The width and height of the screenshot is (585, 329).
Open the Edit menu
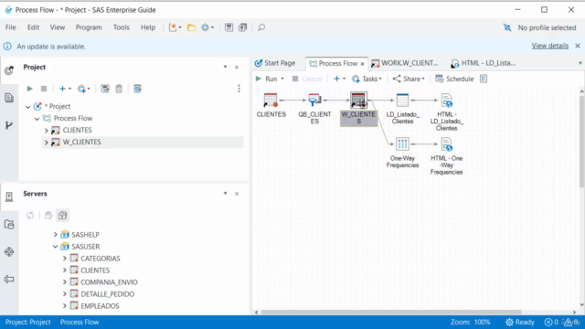tap(33, 27)
